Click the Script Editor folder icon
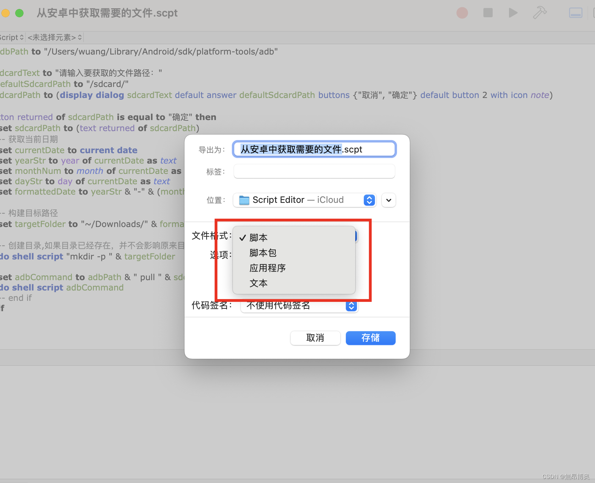595x483 pixels. [x=244, y=200]
